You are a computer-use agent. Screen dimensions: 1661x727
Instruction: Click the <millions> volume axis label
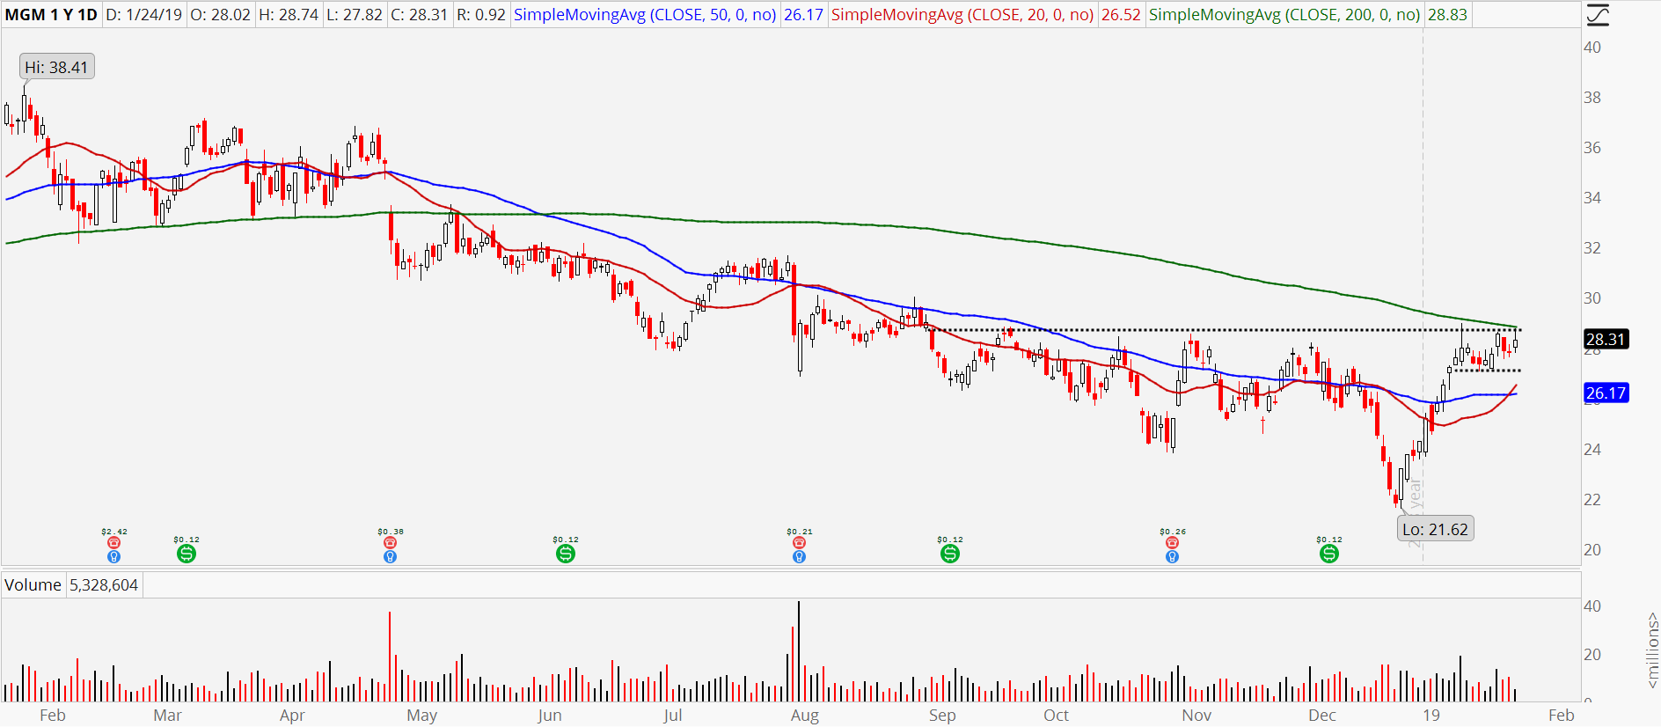pos(1651,650)
